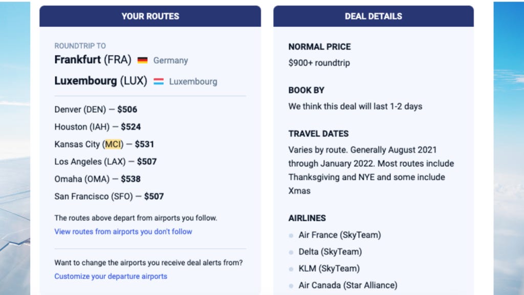Screen dimensions: 524x295
Task: Click the Luxembourg (LUX) destination name
Action: [x=100, y=81]
